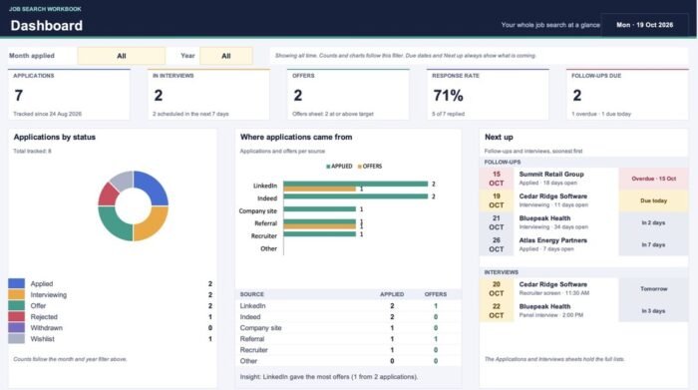Click the OFFERS column header in table
This screenshot has width=698, height=390.
pyautogui.click(x=436, y=294)
